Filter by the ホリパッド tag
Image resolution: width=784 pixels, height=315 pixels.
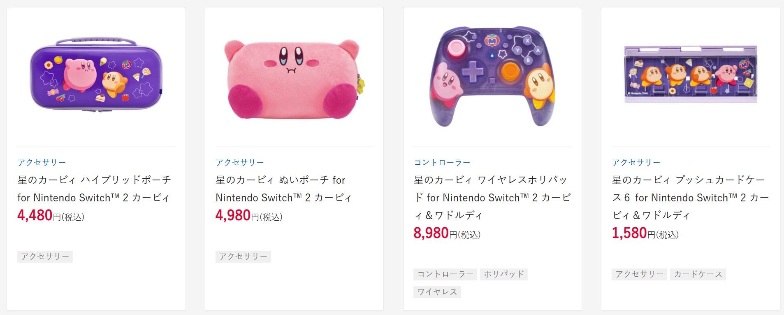(504, 274)
